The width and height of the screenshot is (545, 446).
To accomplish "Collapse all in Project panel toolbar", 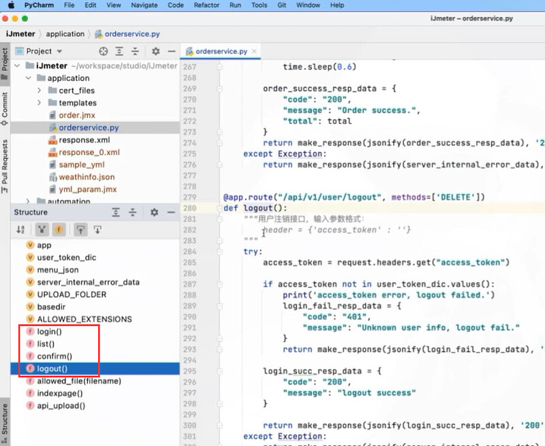I will pos(135,51).
